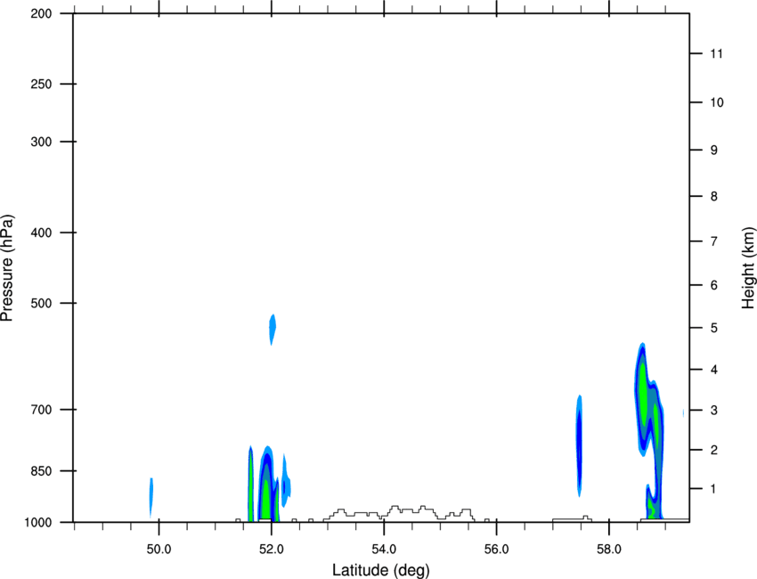Click the terrain outline near latitude 54
Screen dimensions: 757x579
tap(399, 513)
